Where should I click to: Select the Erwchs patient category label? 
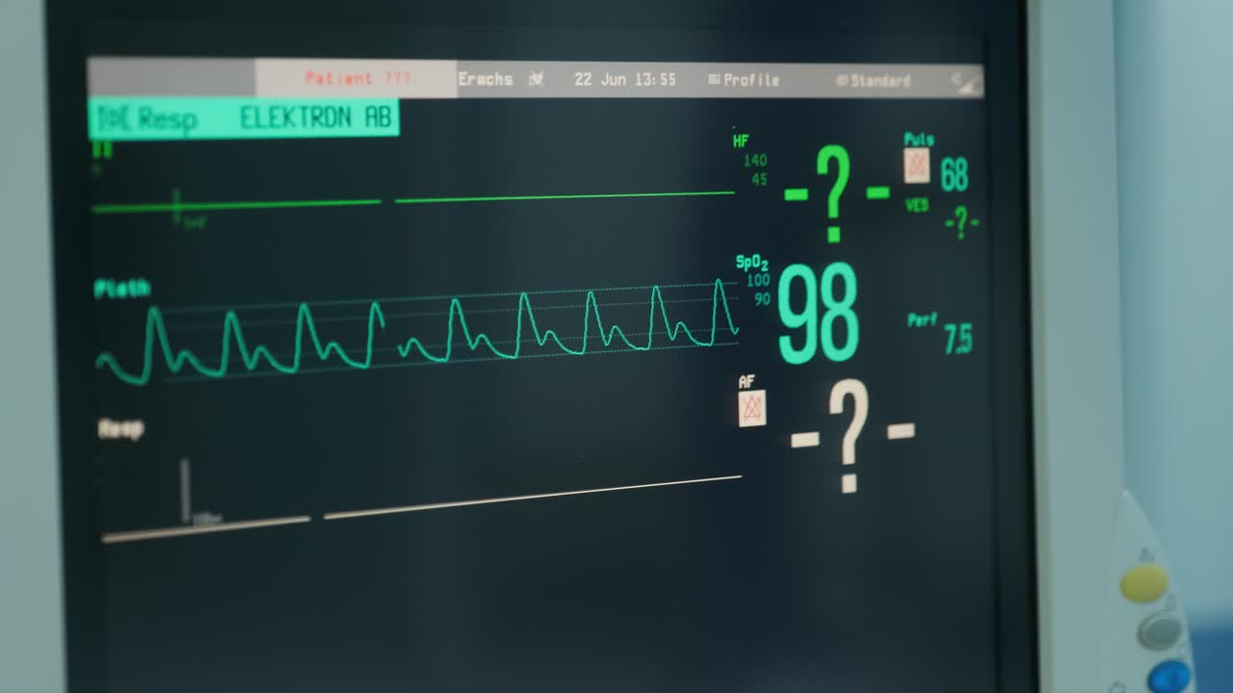coord(485,79)
